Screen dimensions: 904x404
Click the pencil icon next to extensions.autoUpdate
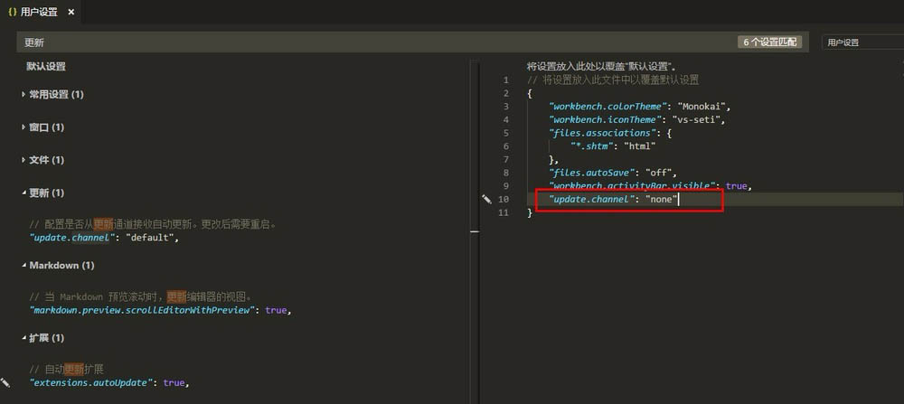pos(6,382)
